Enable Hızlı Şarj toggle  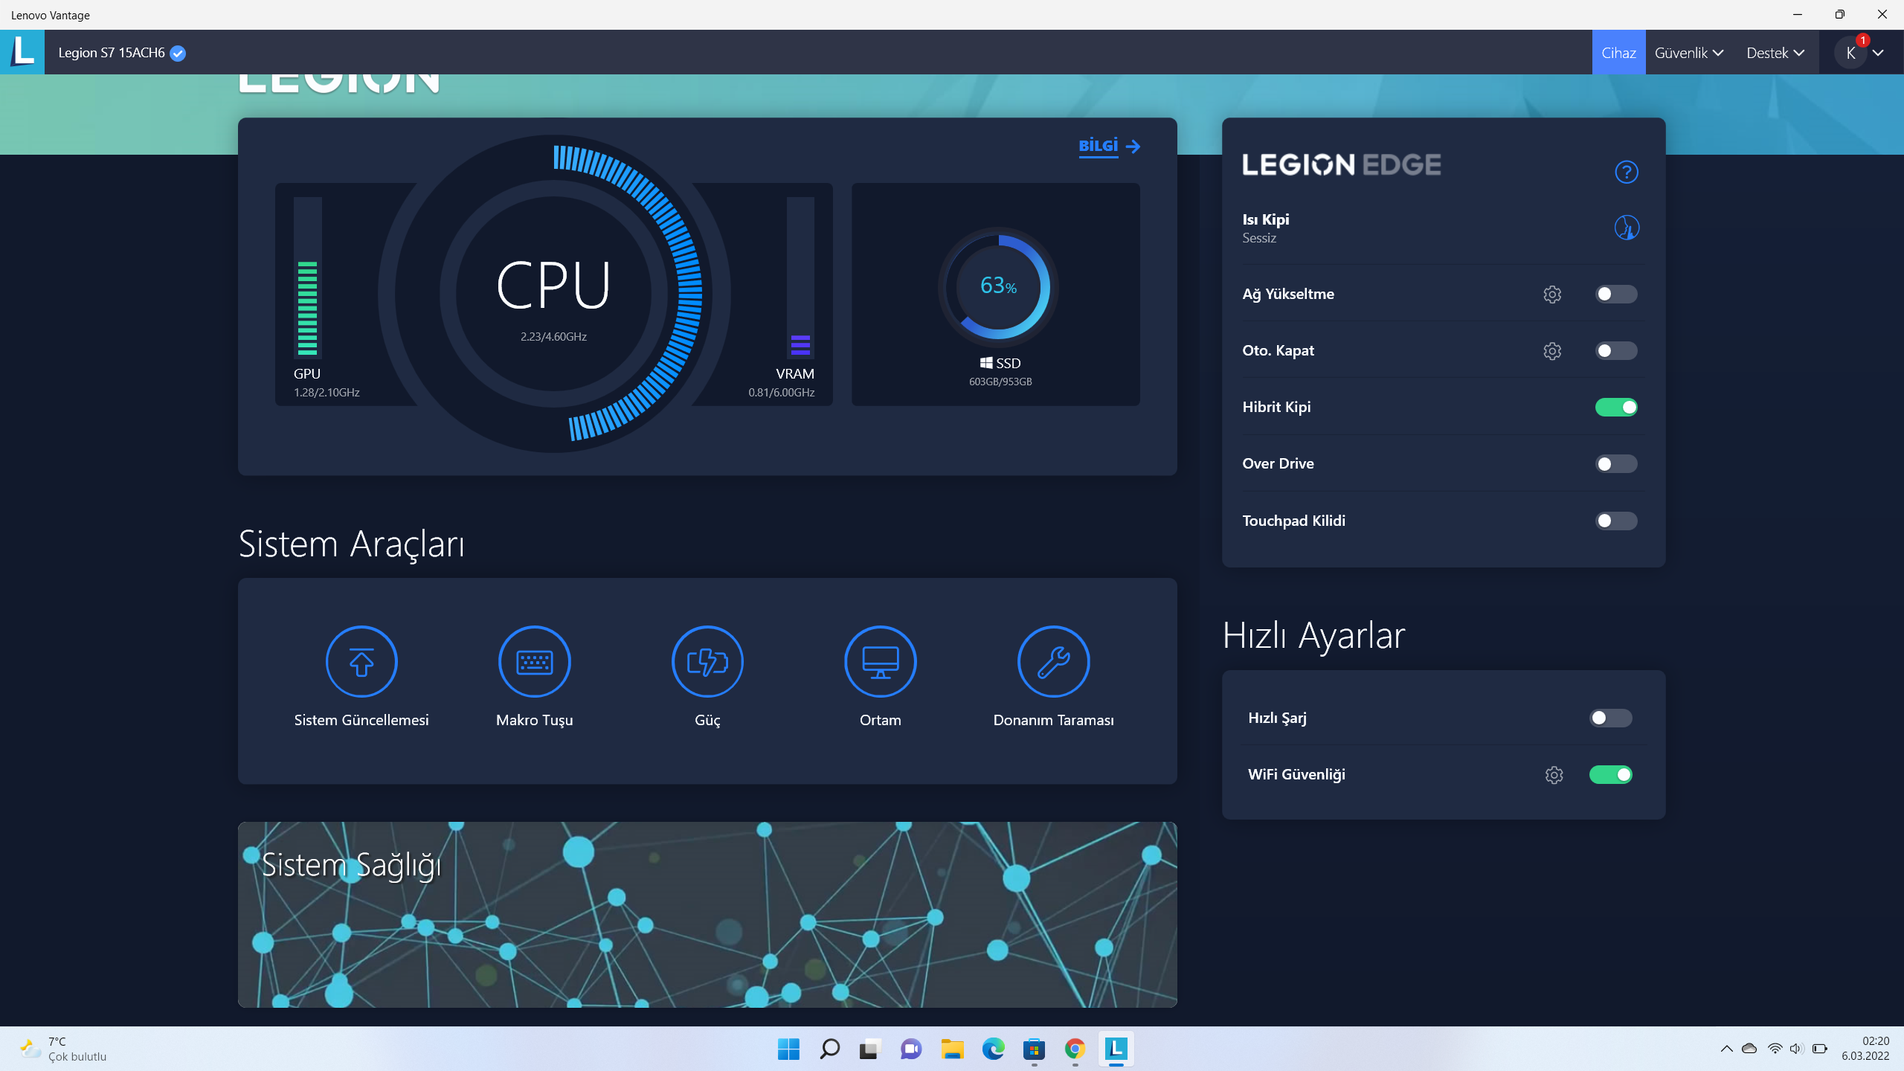tap(1611, 718)
